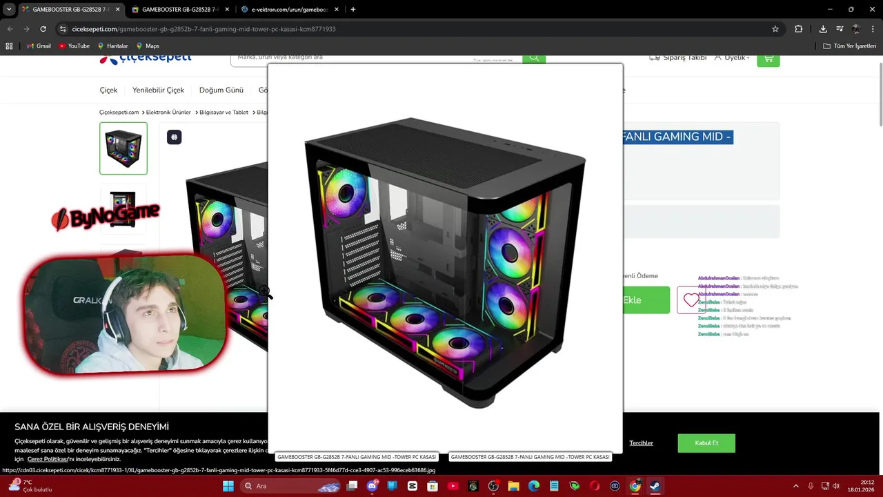Open the Chrome profile avatar

(856, 29)
